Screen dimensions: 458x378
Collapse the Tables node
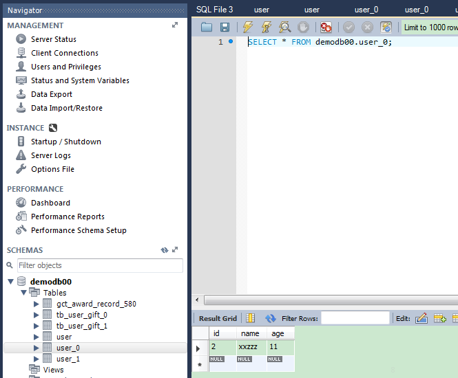tap(24, 292)
